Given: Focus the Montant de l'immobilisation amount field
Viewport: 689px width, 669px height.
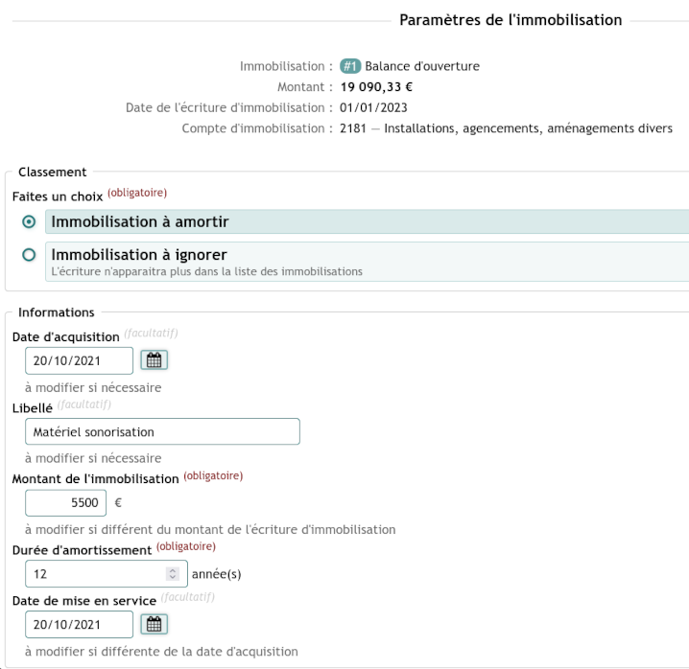Looking at the screenshot, I should [66, 502].
